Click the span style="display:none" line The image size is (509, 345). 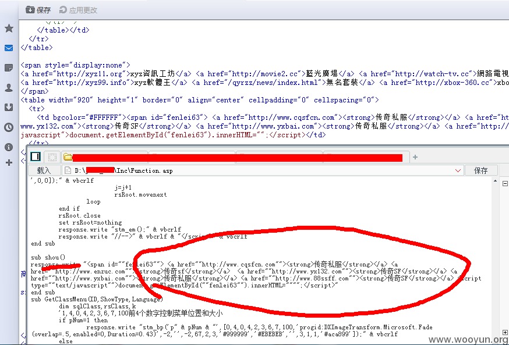tap(75, 65)
